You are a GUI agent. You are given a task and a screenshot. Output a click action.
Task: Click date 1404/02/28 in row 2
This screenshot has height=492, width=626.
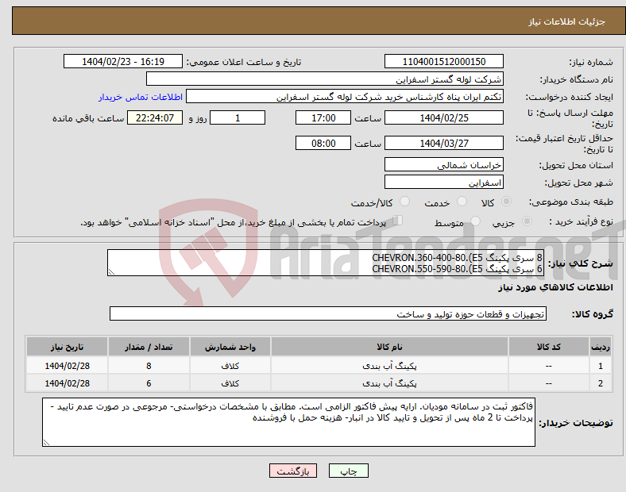pos(67,383)
